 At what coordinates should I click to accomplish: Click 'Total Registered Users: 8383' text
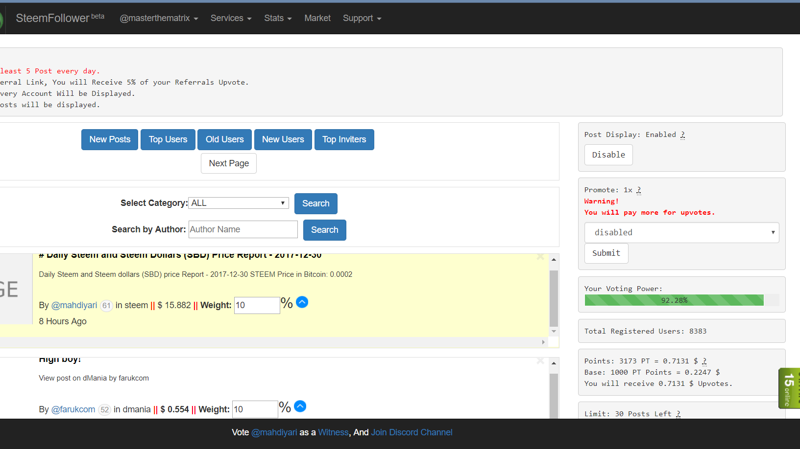coord(645,331)
